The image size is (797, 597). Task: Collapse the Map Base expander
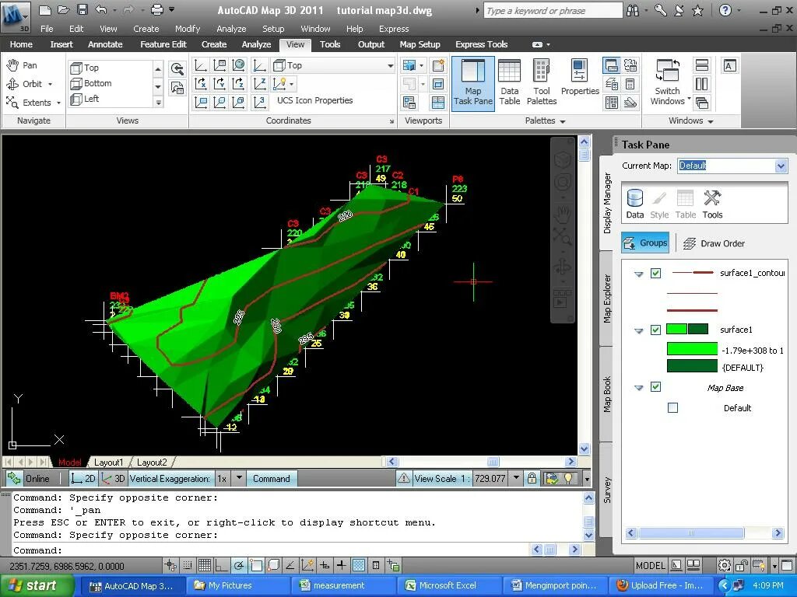coord(639,387)
